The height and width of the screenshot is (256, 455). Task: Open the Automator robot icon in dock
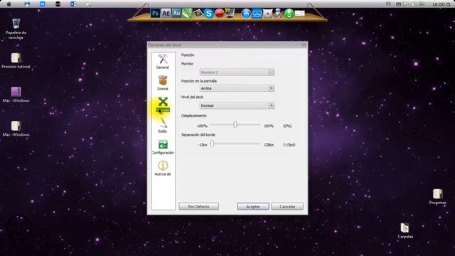point(278,14)
